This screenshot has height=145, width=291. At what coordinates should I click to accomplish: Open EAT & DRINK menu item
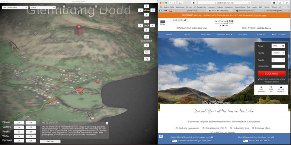[206, 34]
